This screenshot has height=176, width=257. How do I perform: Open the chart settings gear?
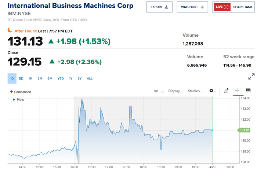pos(211,91)
